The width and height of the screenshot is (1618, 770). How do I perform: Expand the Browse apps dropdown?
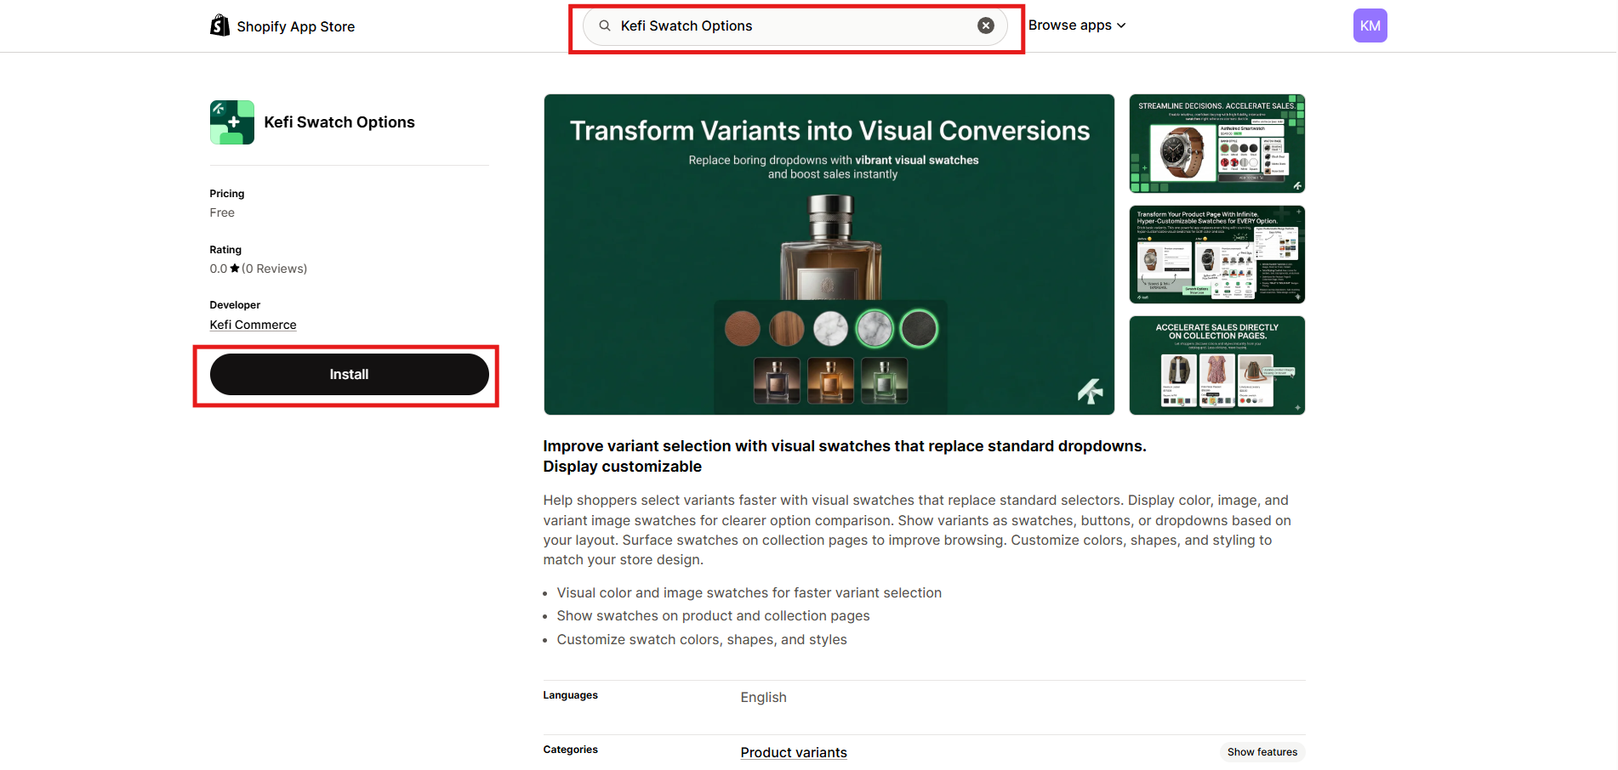pyautogui.click(x=1076, y=25)
